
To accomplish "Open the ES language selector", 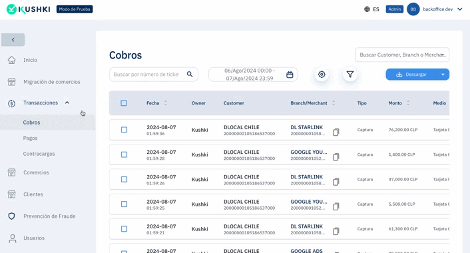I will click(x=376, y=9).
